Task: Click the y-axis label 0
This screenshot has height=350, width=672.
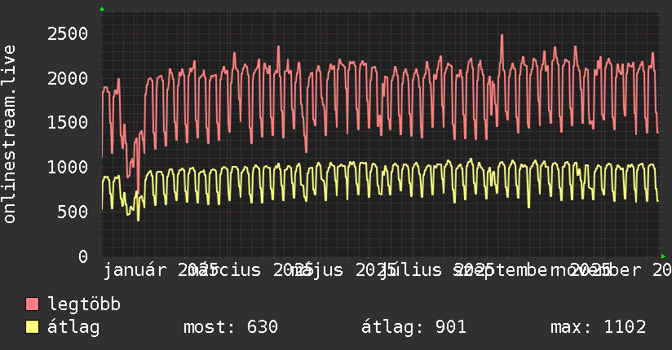Action: point(83,256)
